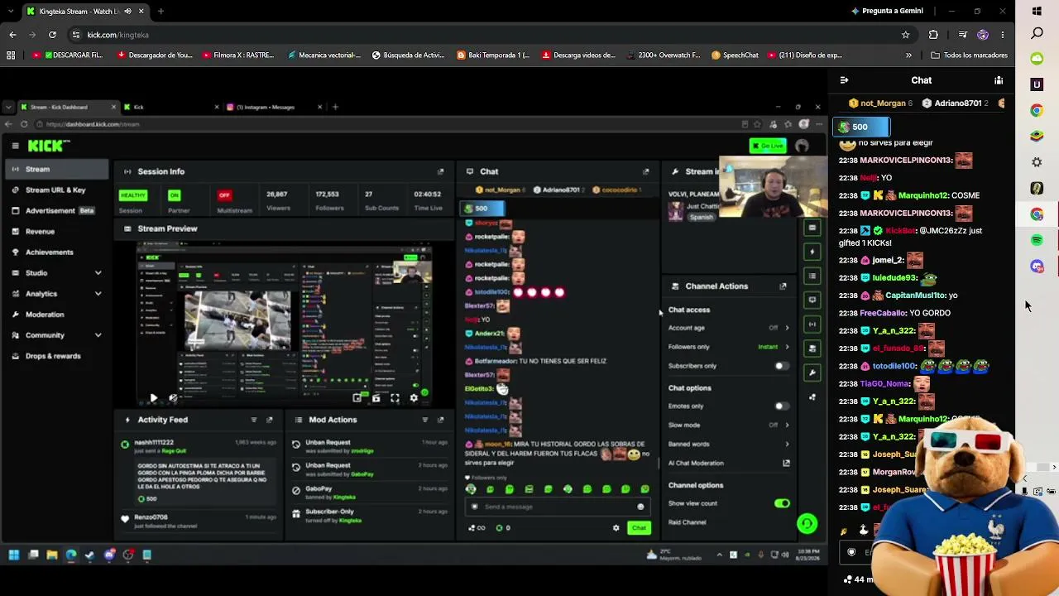Open dashboard chat settings gear
1059x596 pixels.
pos(616,528)
